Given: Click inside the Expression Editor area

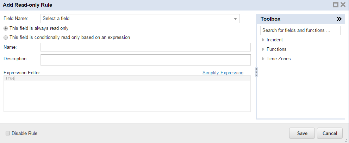Looking at the screenshot, I should 127,94.
